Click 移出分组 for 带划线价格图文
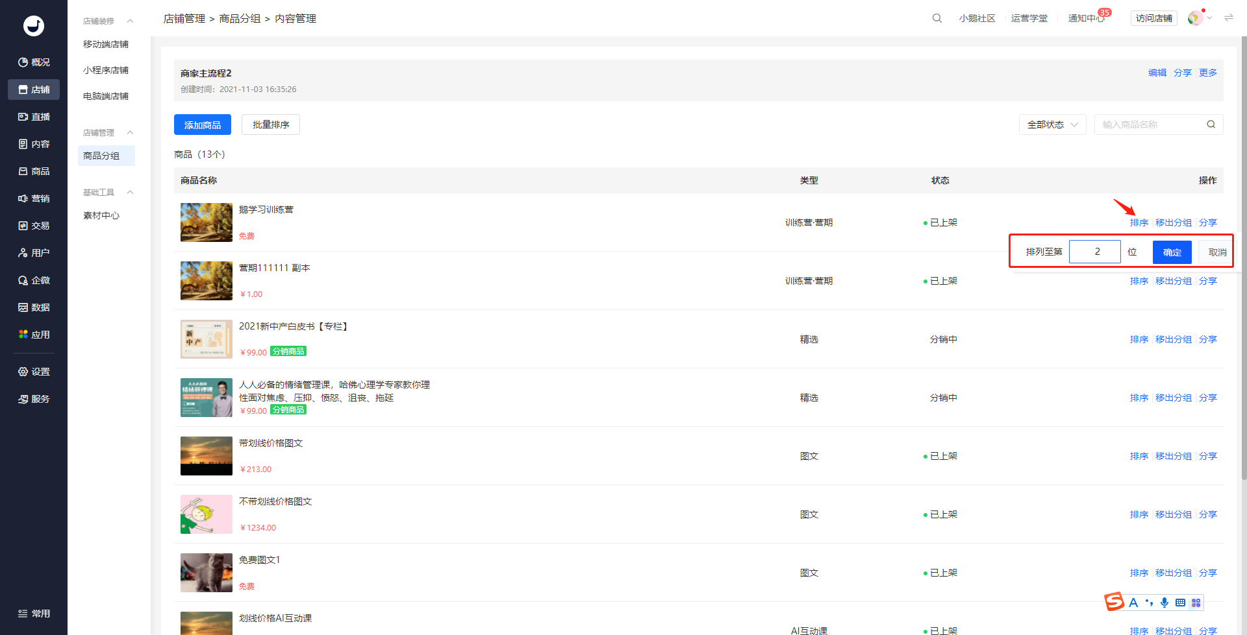 pos(1174,456)
